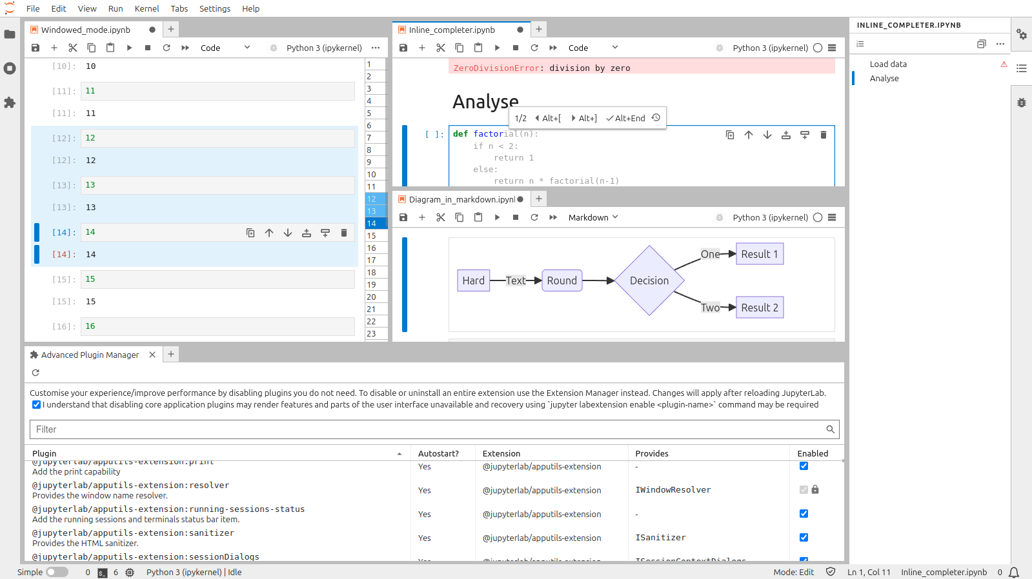Uncheck the disabling core plugins disclaimer checkbox

[x=37, y=405]
